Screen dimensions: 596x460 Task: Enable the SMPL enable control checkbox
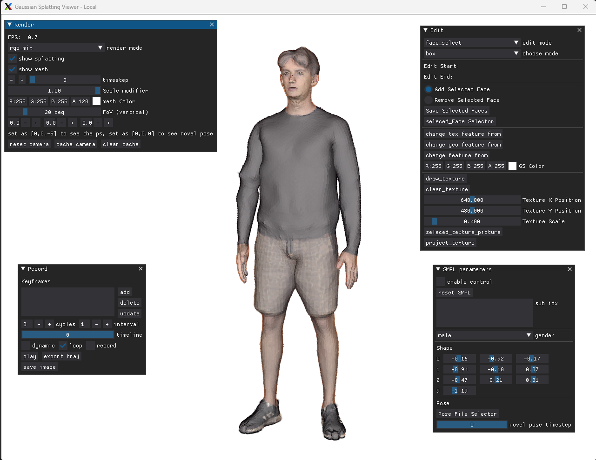(441, 282)
